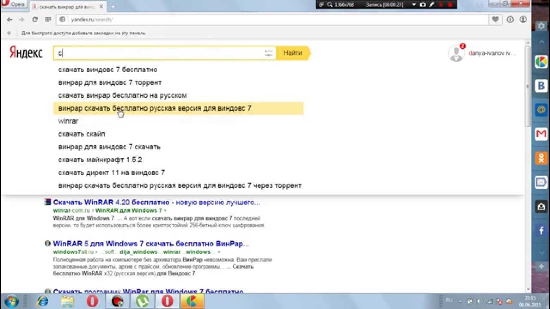Open the dark inbox sidebar icon
550x309 pixels.
coord(541,206)
